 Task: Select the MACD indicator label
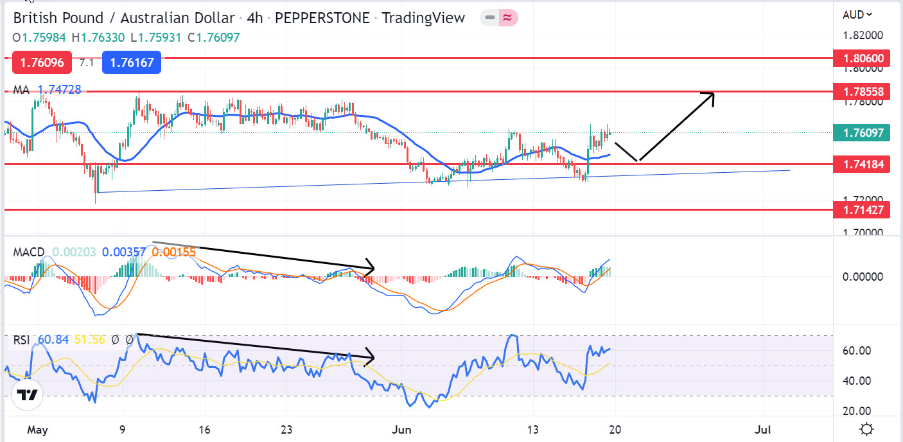[30, 252]
